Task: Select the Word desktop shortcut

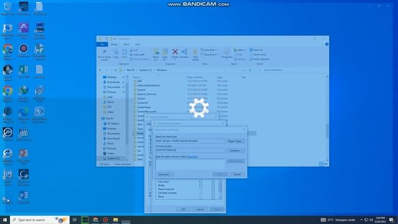Action: 24,197
